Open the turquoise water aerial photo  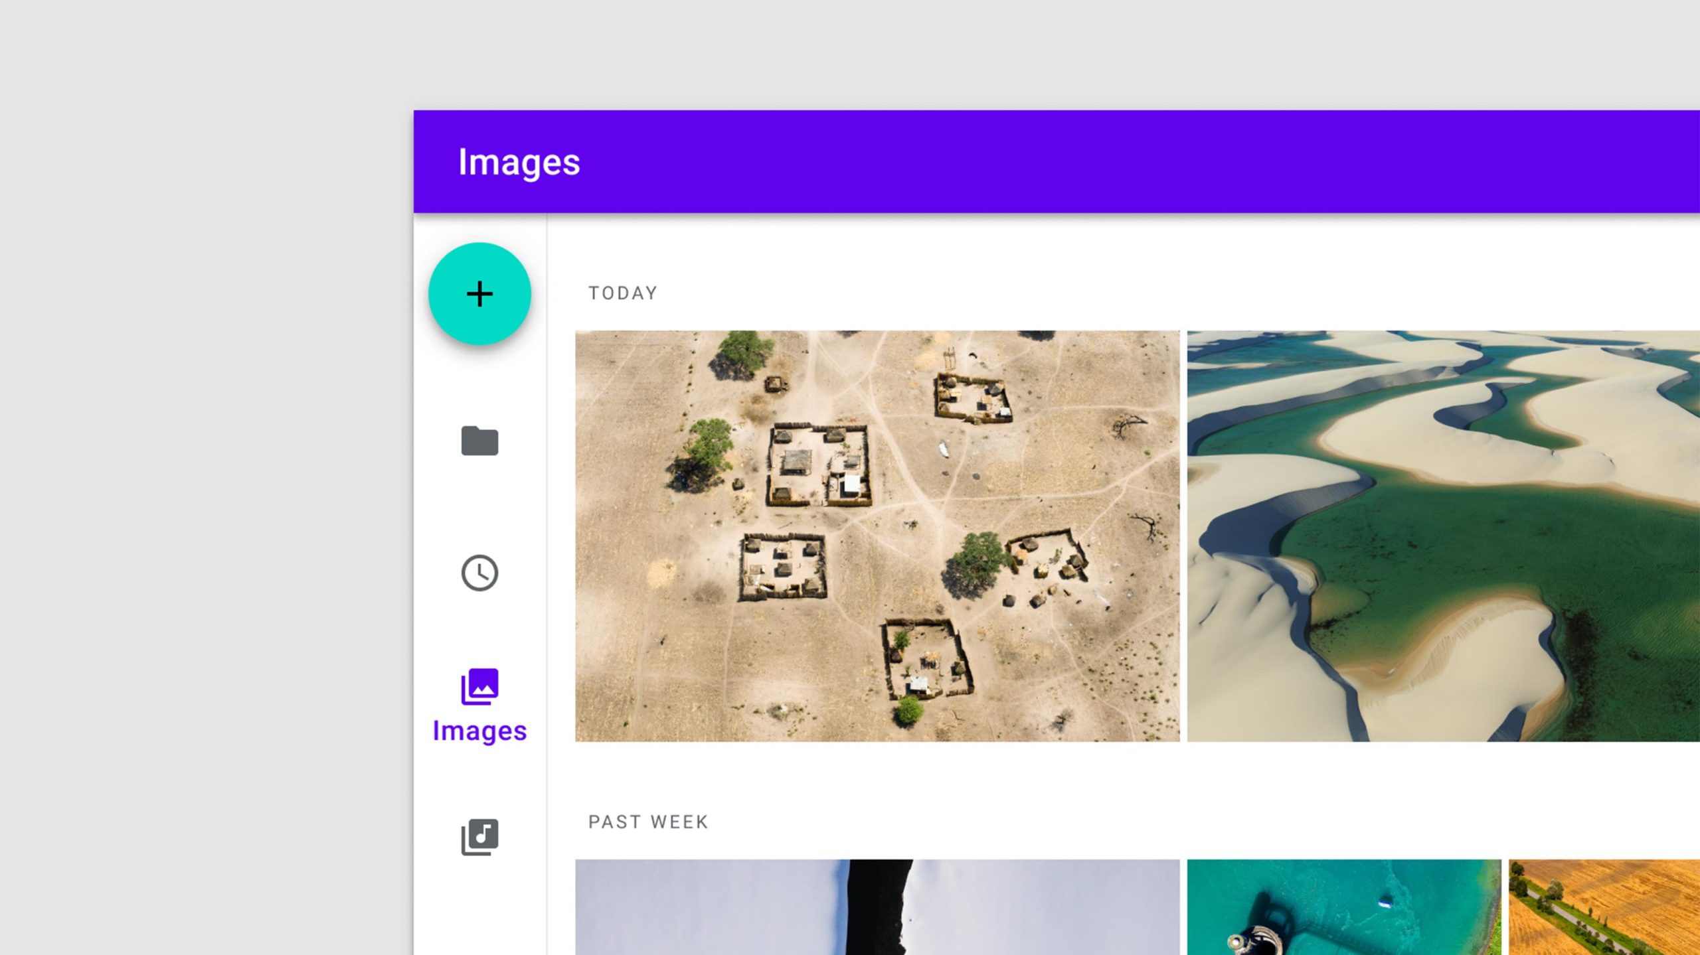click(1343, 907)
